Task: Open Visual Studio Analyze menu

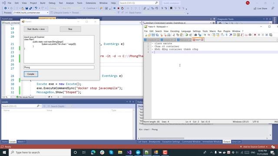Action: [70, 3]
